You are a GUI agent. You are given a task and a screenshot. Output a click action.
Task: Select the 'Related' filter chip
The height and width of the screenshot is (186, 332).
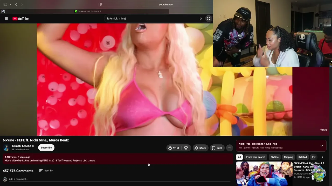pyautogui.click(x=302, y=157)
